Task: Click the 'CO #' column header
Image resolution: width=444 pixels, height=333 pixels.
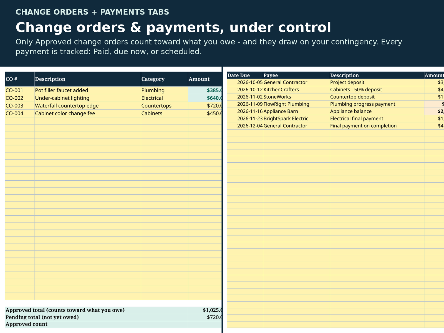Action: [20, 79]
